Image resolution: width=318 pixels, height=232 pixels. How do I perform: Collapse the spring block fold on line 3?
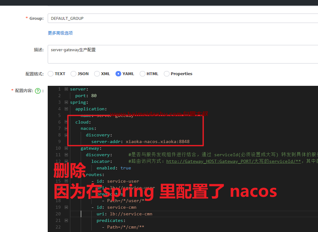[x=66, y=102]
